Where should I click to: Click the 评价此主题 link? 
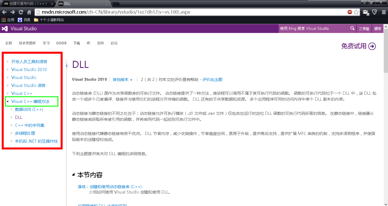[212, 80]
